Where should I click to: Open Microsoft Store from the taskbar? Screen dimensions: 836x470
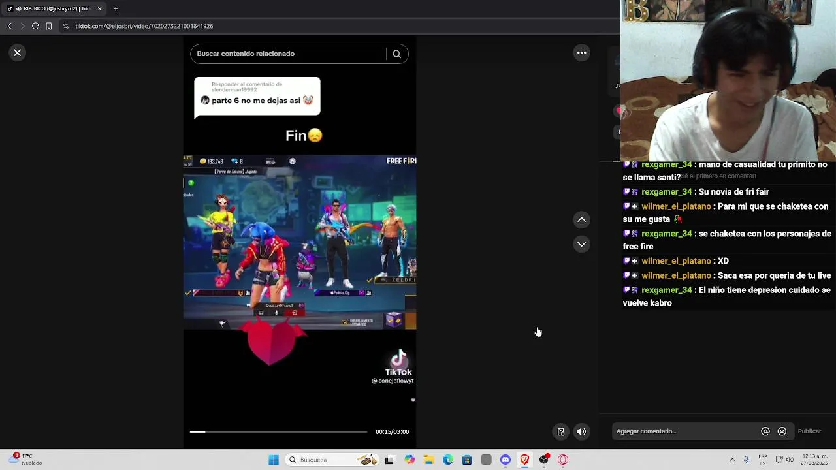coord(467,460)
